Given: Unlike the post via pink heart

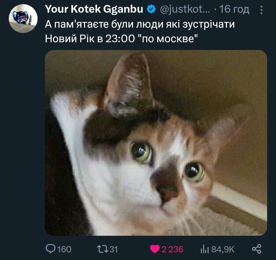Looking at the screenshot, I should (155, 249).
